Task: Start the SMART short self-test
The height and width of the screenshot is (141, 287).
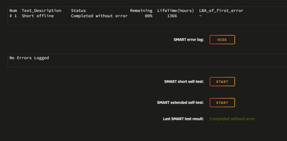Action: pyautogui.click(x=222, y=82)
